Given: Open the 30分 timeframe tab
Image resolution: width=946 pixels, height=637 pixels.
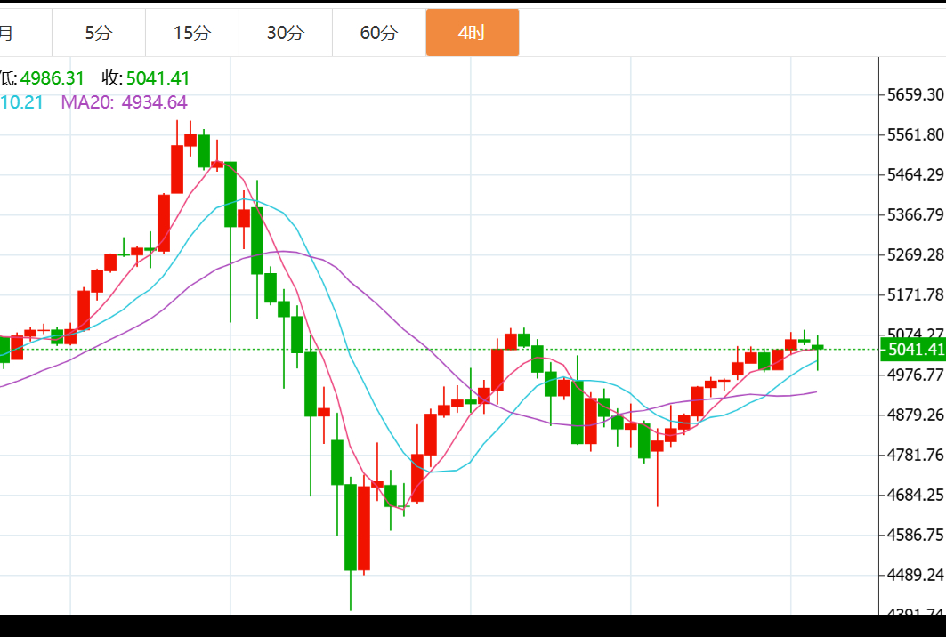Looking at the screenshot, I should coord(286,33).
